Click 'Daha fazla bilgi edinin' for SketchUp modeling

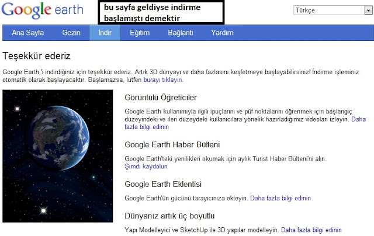pos(311,230)
